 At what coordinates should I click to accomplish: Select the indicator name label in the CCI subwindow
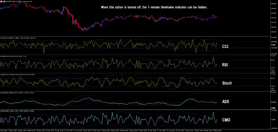click(19, 38)
